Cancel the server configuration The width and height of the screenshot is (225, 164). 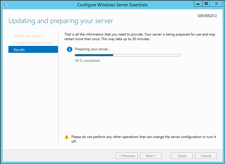(x=206, y=156)
